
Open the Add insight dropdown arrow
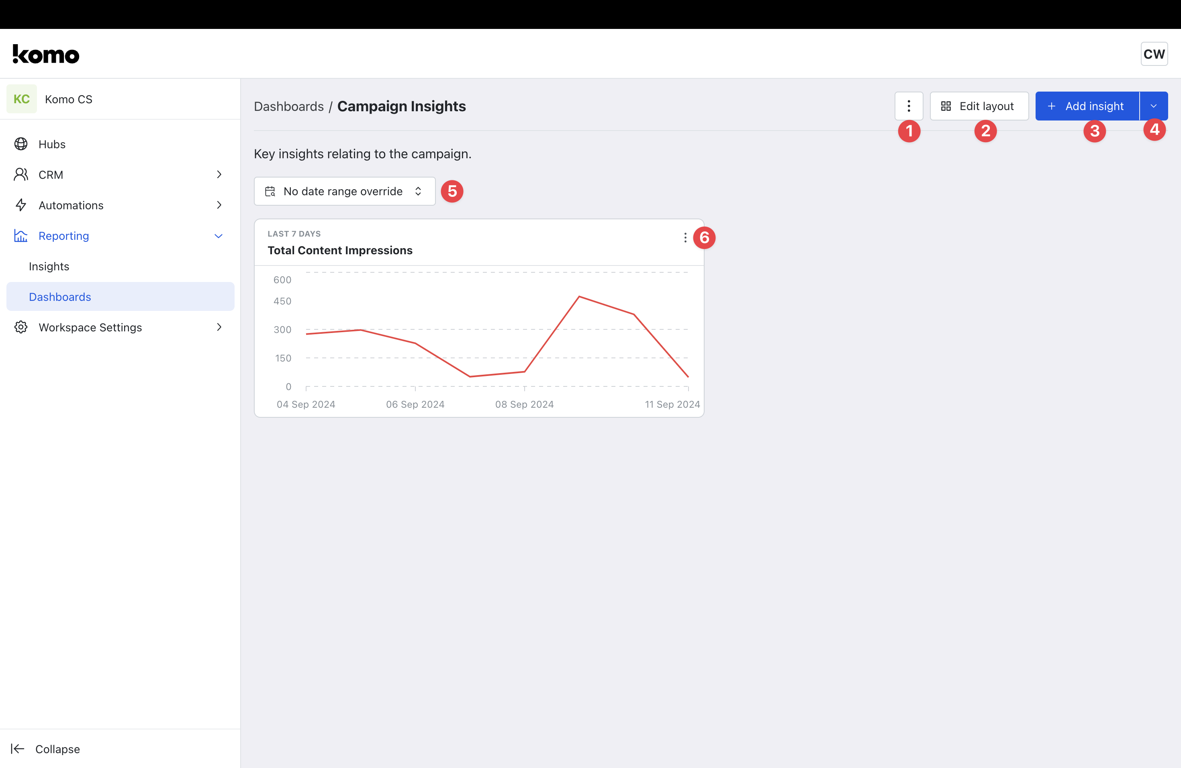pyautogui.click(x=1153, y=106)
